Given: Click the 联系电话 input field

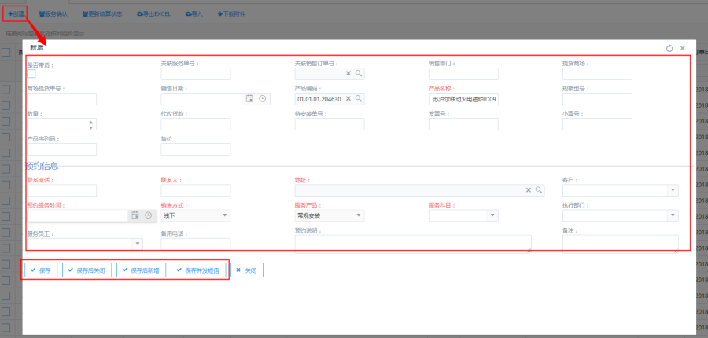Looking at the screenshot, I should 61,190.
